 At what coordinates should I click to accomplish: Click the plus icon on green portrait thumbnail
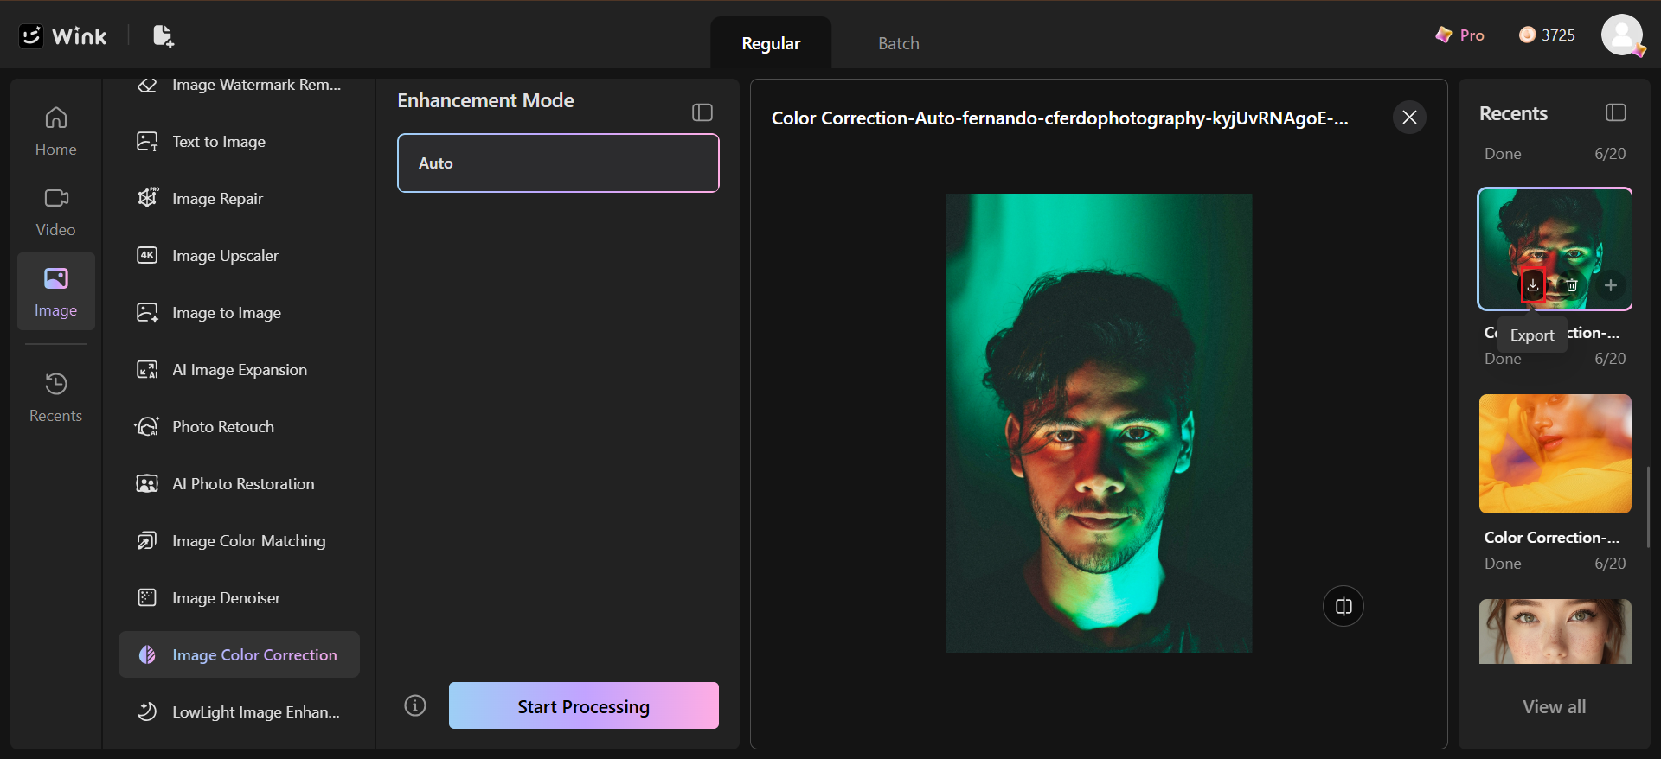[1611, 284]
